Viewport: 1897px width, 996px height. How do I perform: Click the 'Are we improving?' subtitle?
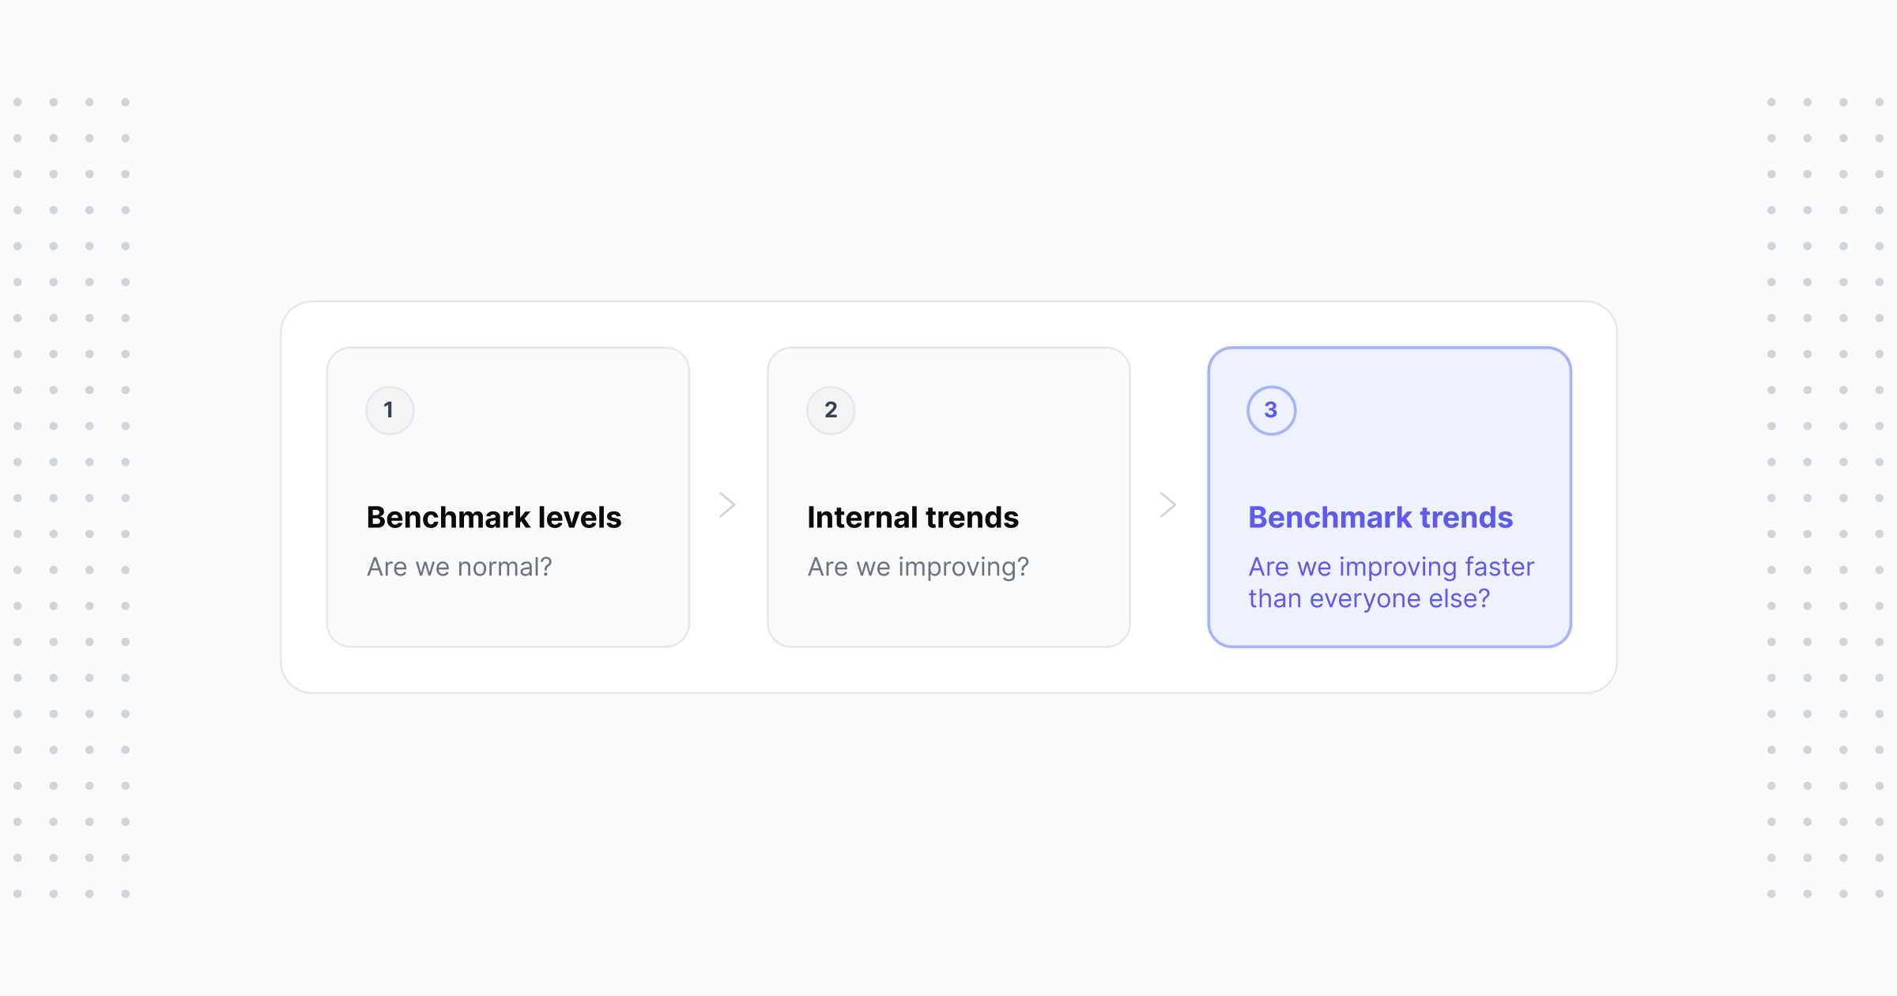(918, 568)
